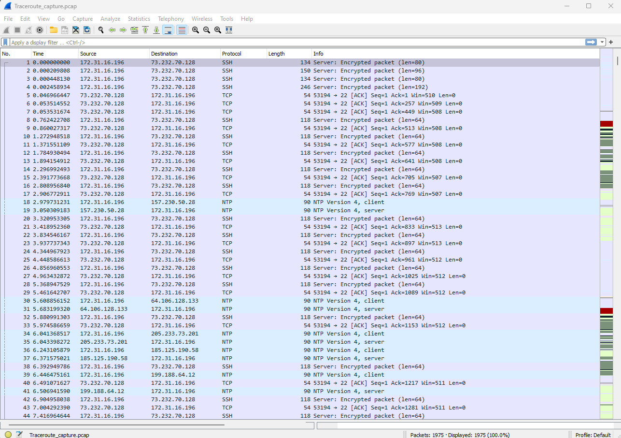621x438 pixels.
Task: Open a capture file via folder icon
Action: [54, 30]
